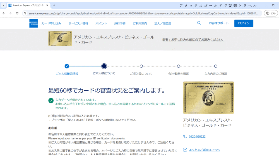Viewport: 279px width, 157px height.
Task: Click the browser address bar URL
Action: click(x=143, y=13)
